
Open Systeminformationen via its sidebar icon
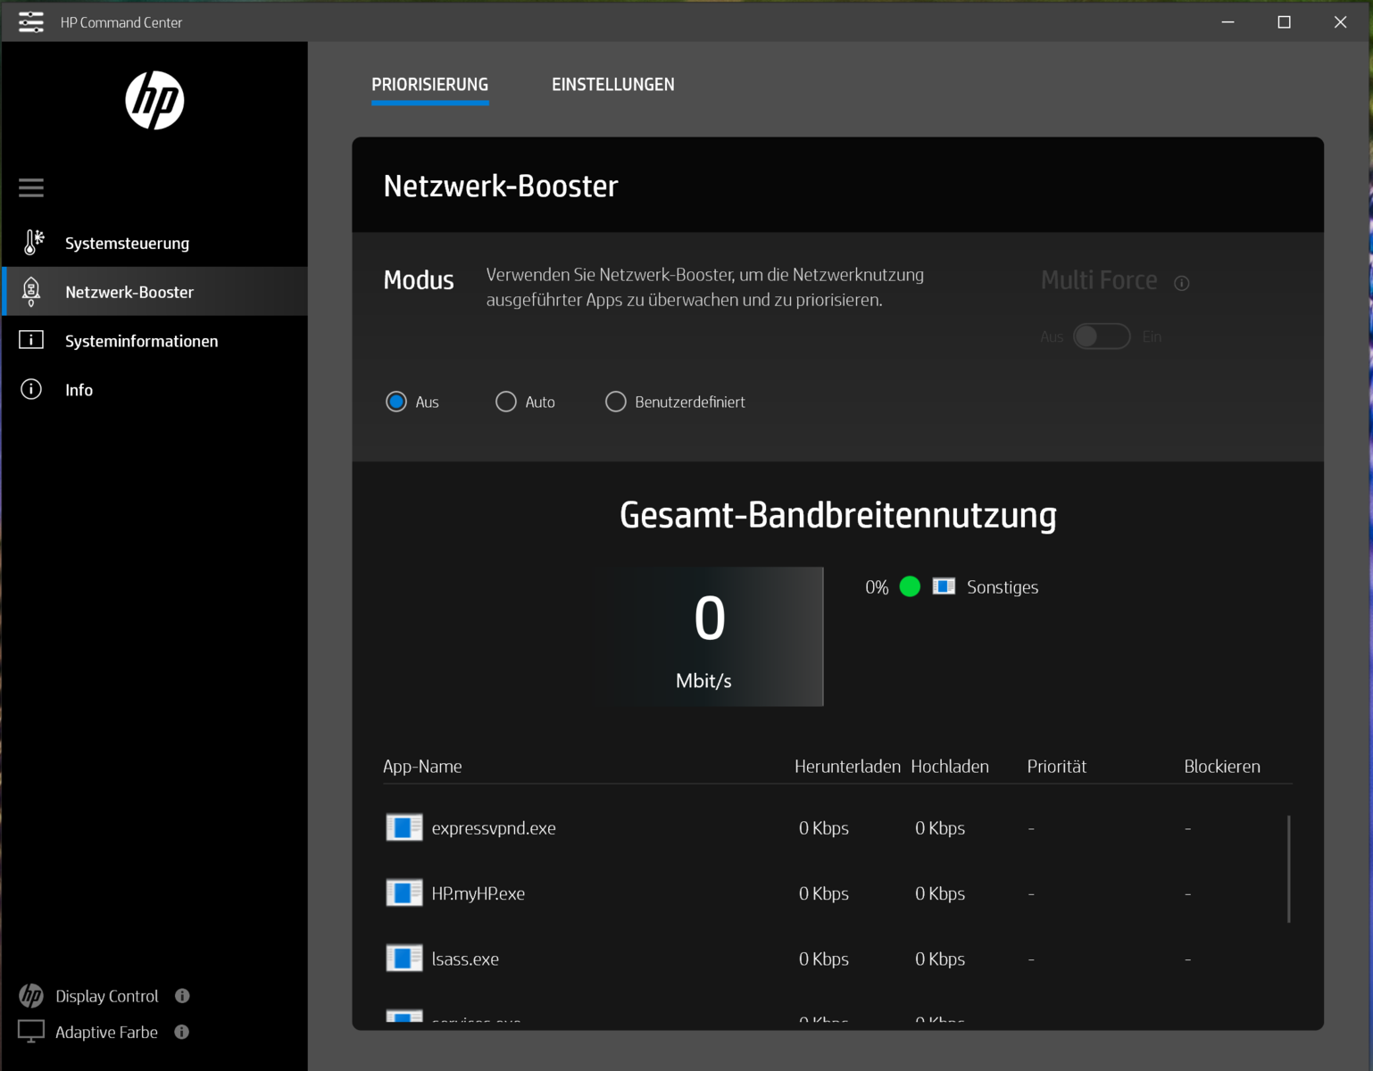pyautogui.click(x=31, y=340)
